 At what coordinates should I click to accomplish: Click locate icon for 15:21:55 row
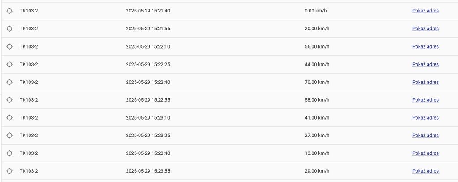[x=9, y=29]
